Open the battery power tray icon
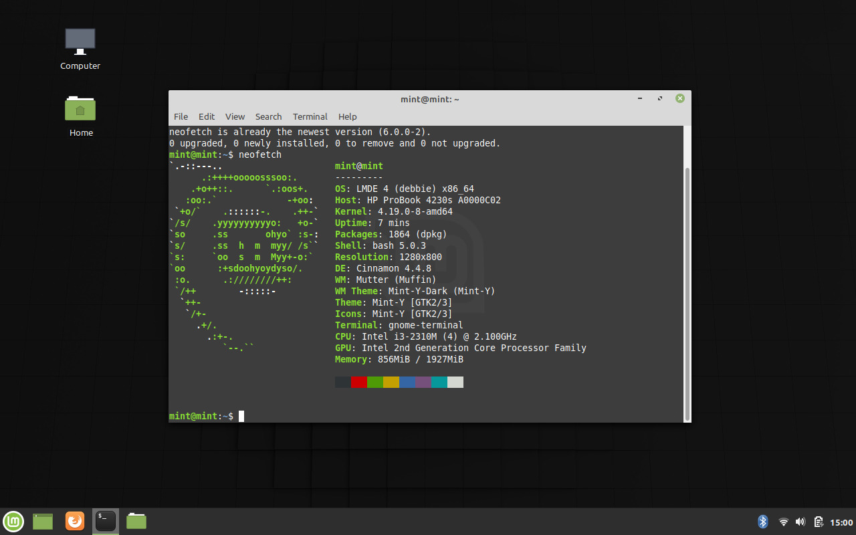 click(x=818, y=522)
